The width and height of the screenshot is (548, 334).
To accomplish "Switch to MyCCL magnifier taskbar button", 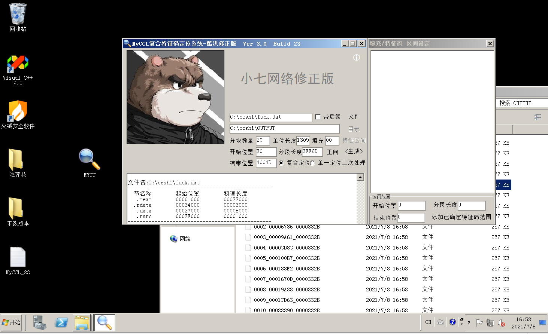I will [x=105, y=322].
